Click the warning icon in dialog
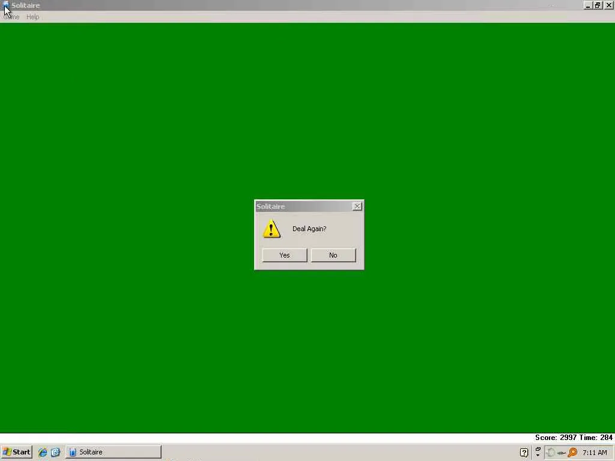615x461 pixels. [271, 229]
